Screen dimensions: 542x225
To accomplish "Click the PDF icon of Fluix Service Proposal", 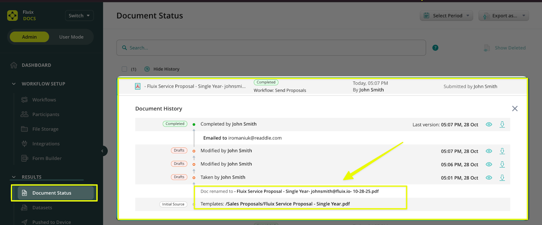I will pyautogui.click(x=138, y=86).
